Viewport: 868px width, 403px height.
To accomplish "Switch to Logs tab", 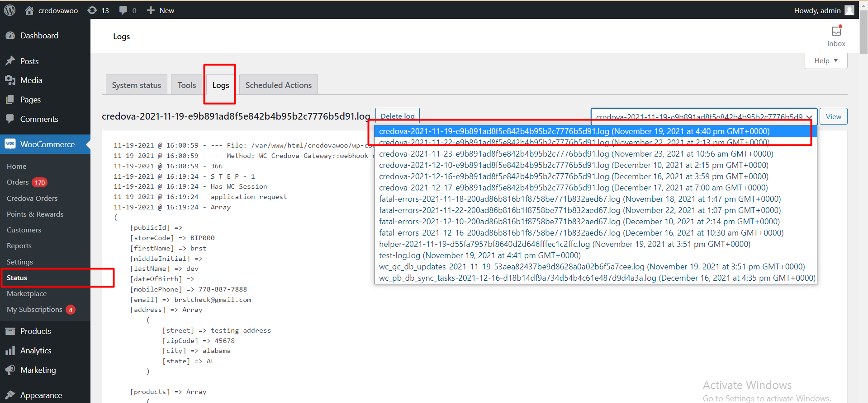I will click(221, 85).
